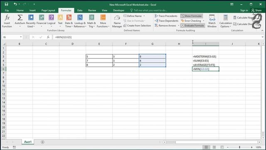Cancel the formula entry with X

point(33,37)
